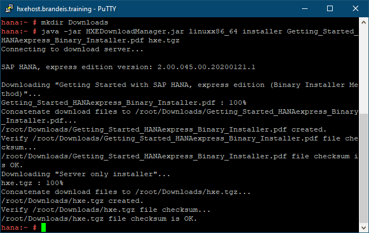Click the scrollbar down arrow
The width and height of the screenshot is (369, 233).
point(363,227)
